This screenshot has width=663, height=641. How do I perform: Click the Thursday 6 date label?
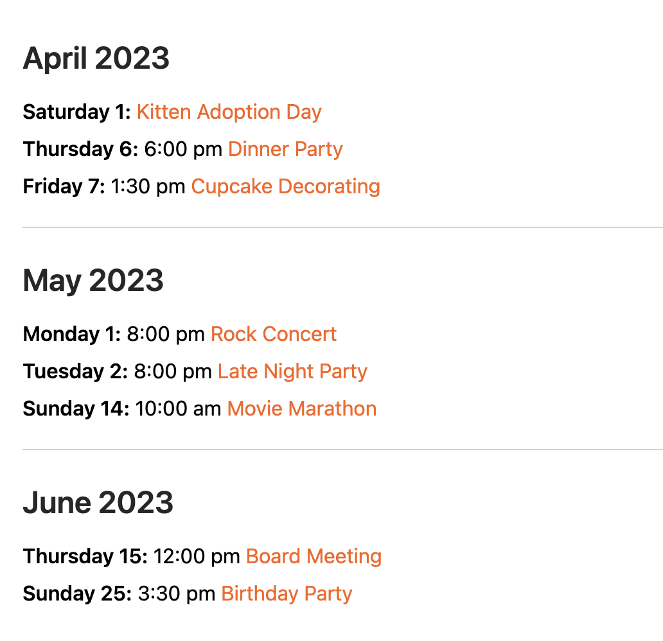pos(80,150)
